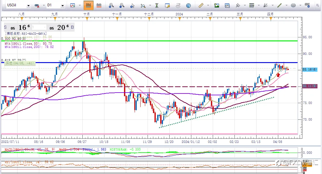Expand the chart type arrow

80,5
